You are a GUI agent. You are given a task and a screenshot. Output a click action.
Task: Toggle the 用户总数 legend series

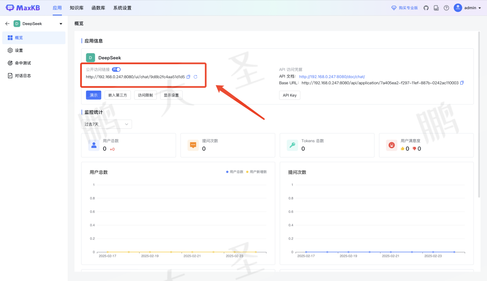point(234,172)
